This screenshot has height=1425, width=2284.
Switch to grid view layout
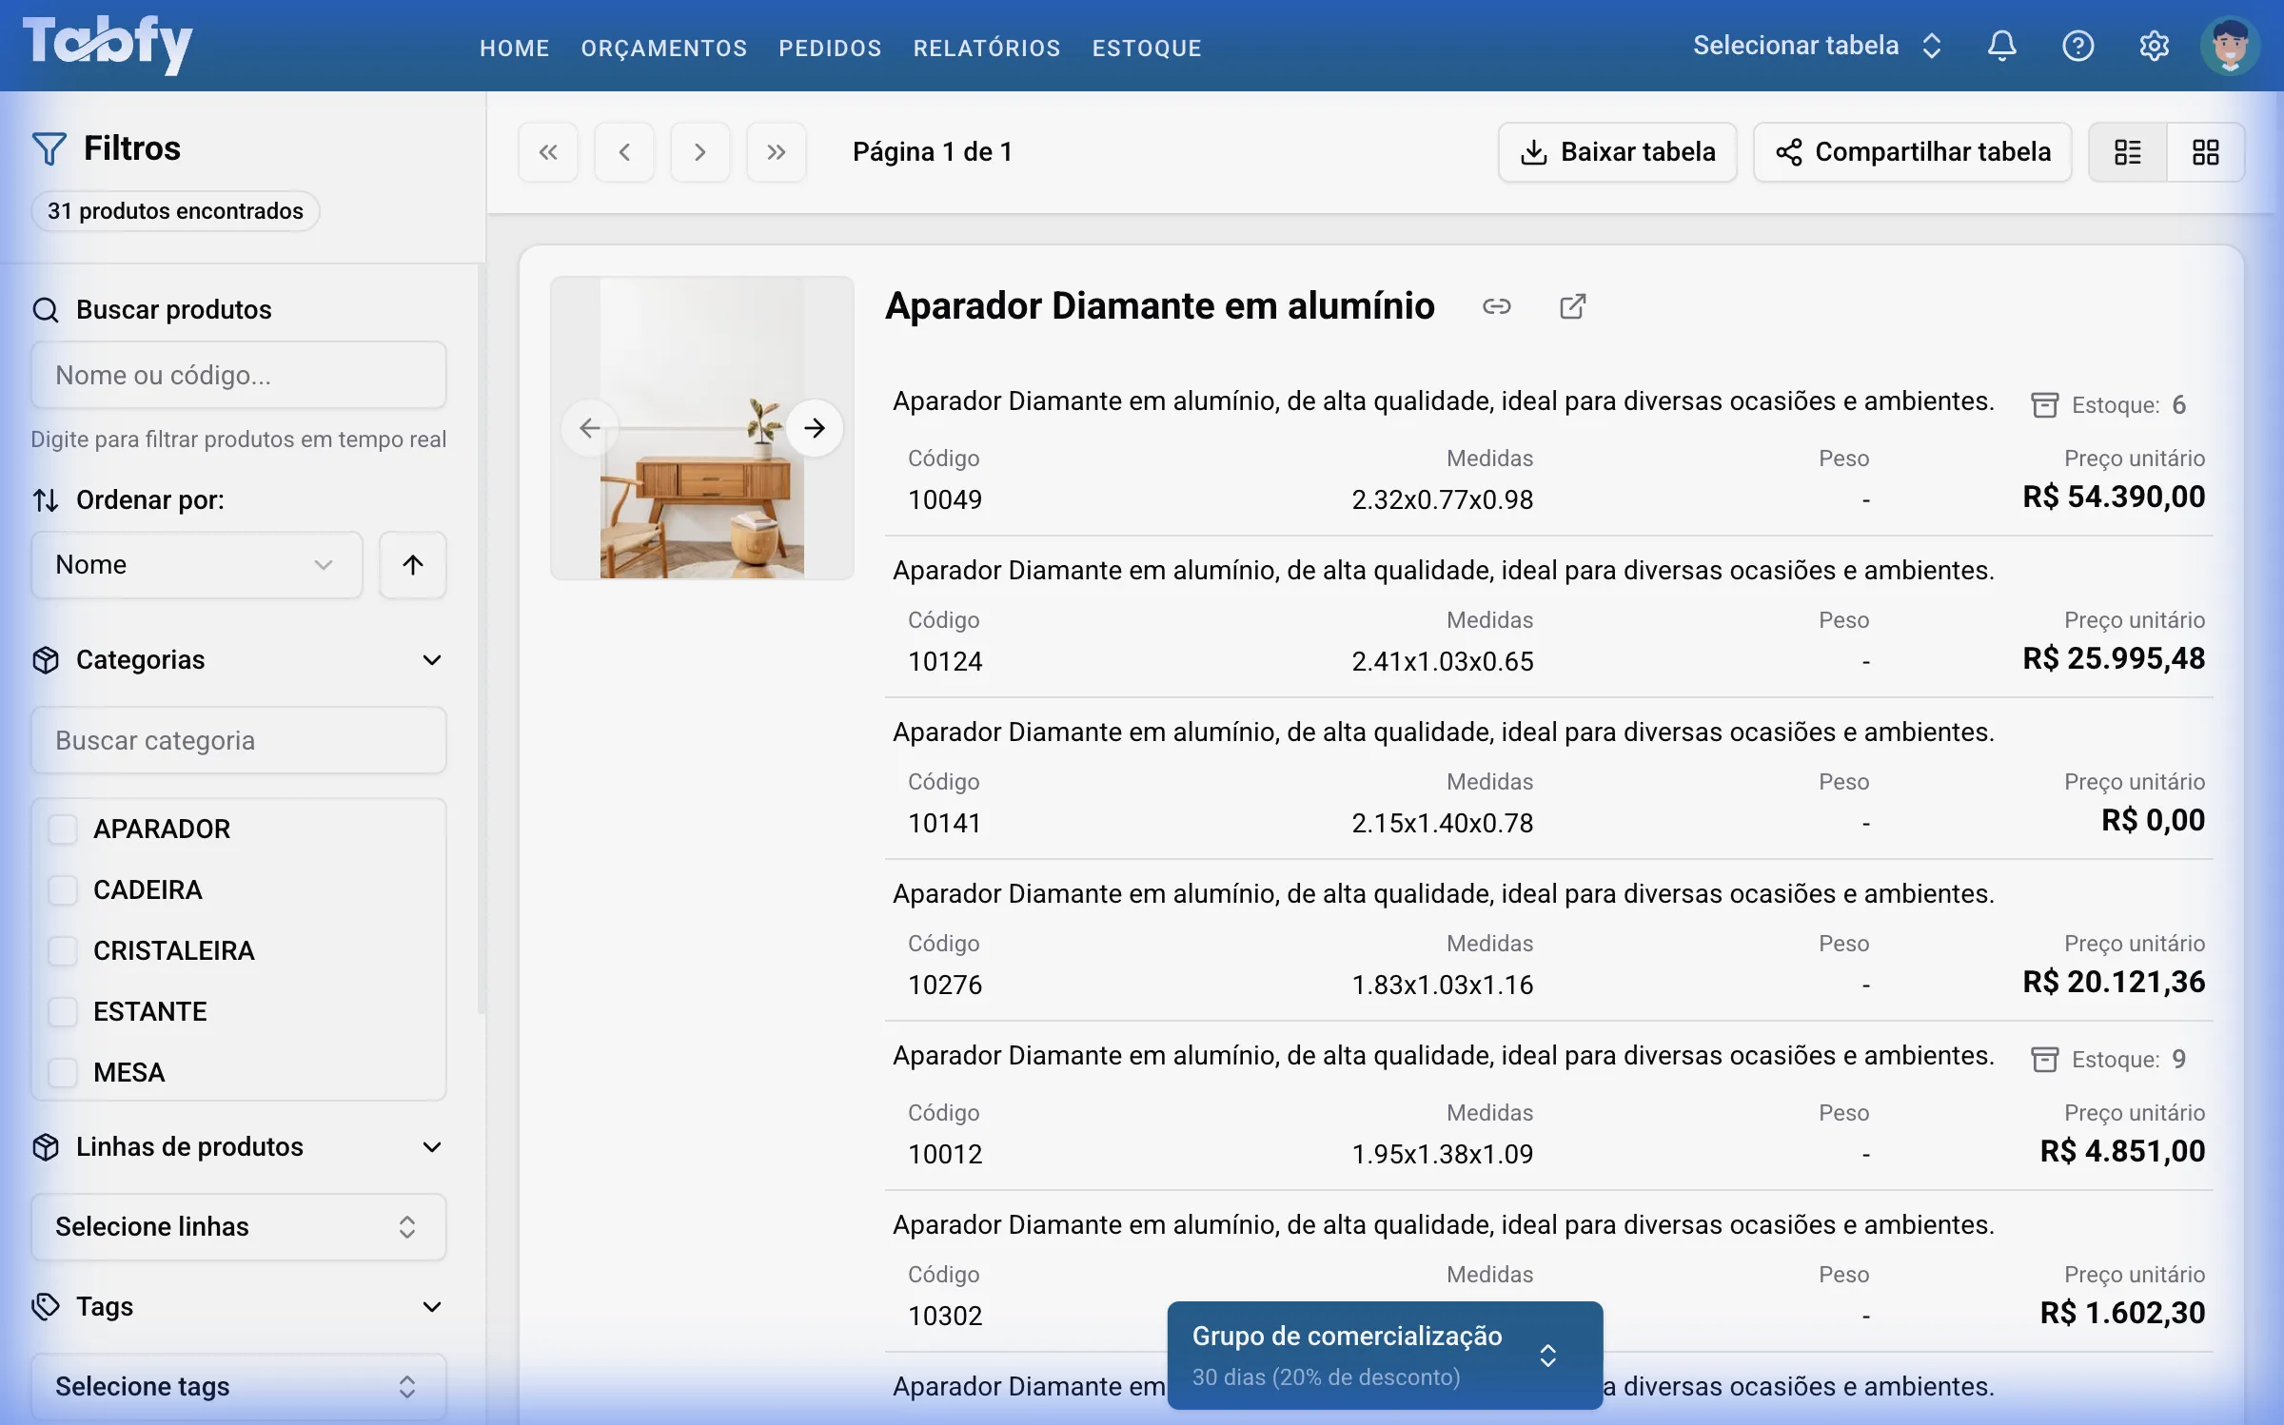pos(2206,151)
